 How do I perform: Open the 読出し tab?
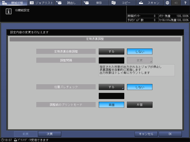[x=68, y=3]
